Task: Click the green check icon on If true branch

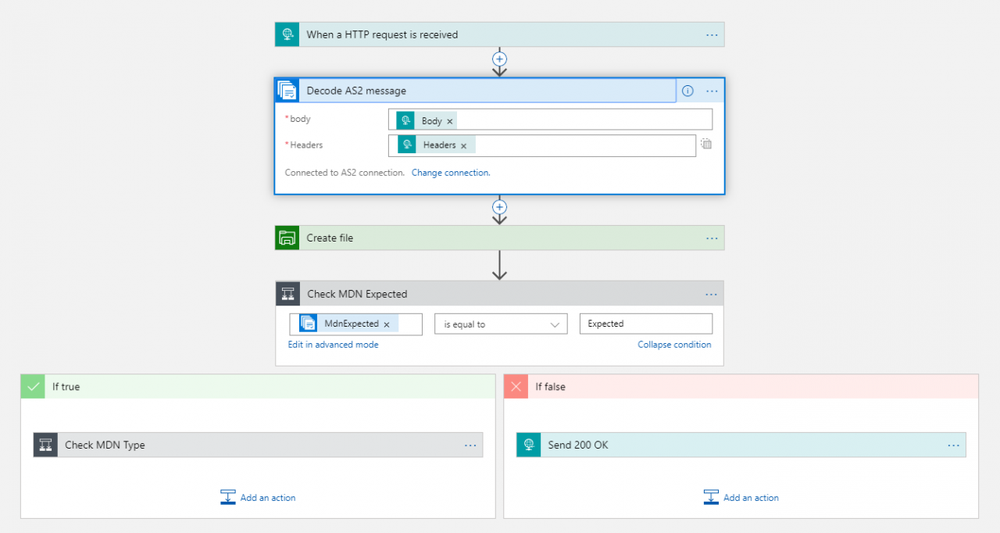Action: (33, 386)
